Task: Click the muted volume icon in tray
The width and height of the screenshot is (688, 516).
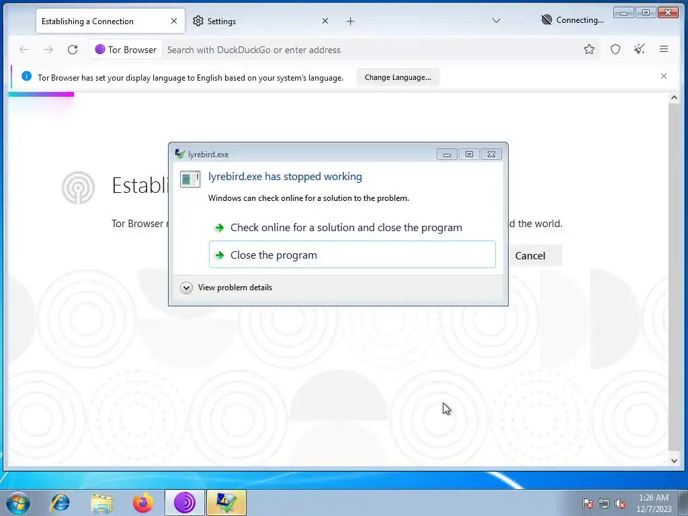Action: tap(620, 504)
